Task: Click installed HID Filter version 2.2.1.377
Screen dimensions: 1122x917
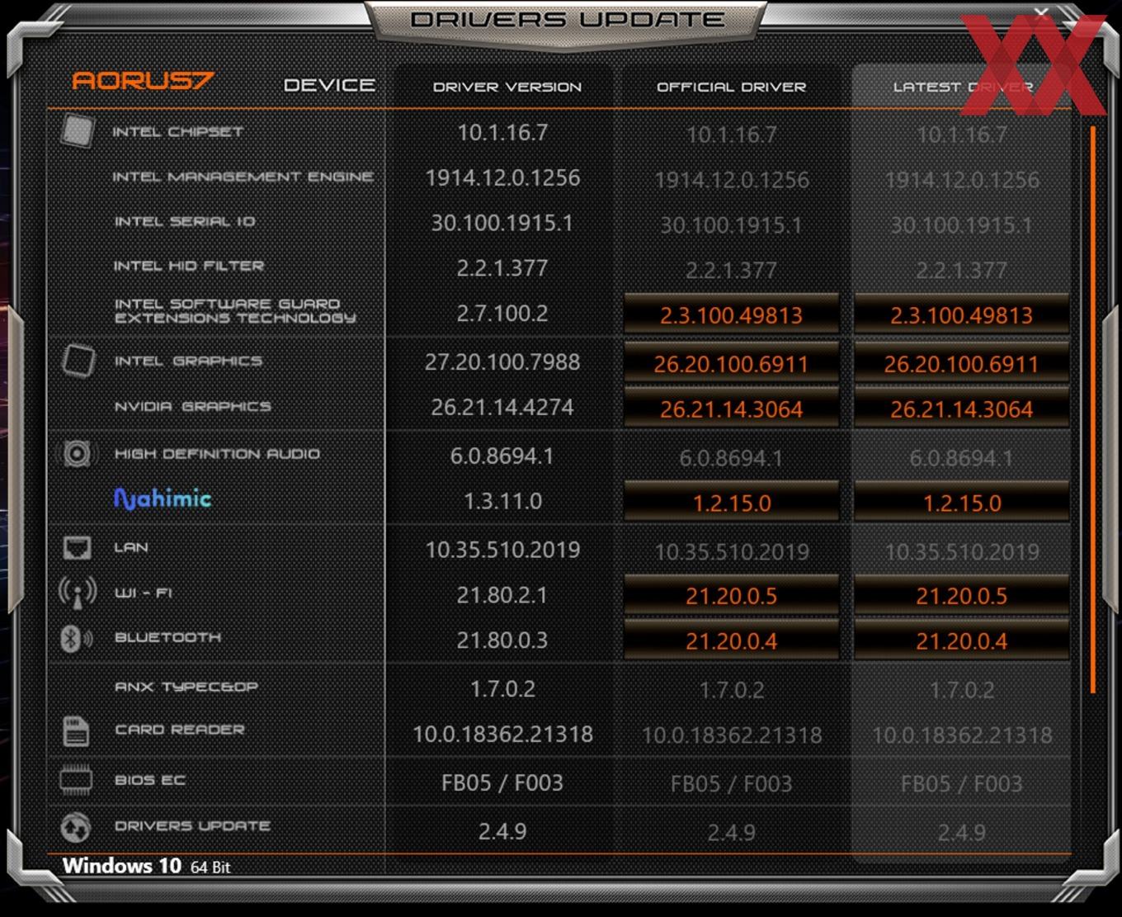Action: (502, 267)
